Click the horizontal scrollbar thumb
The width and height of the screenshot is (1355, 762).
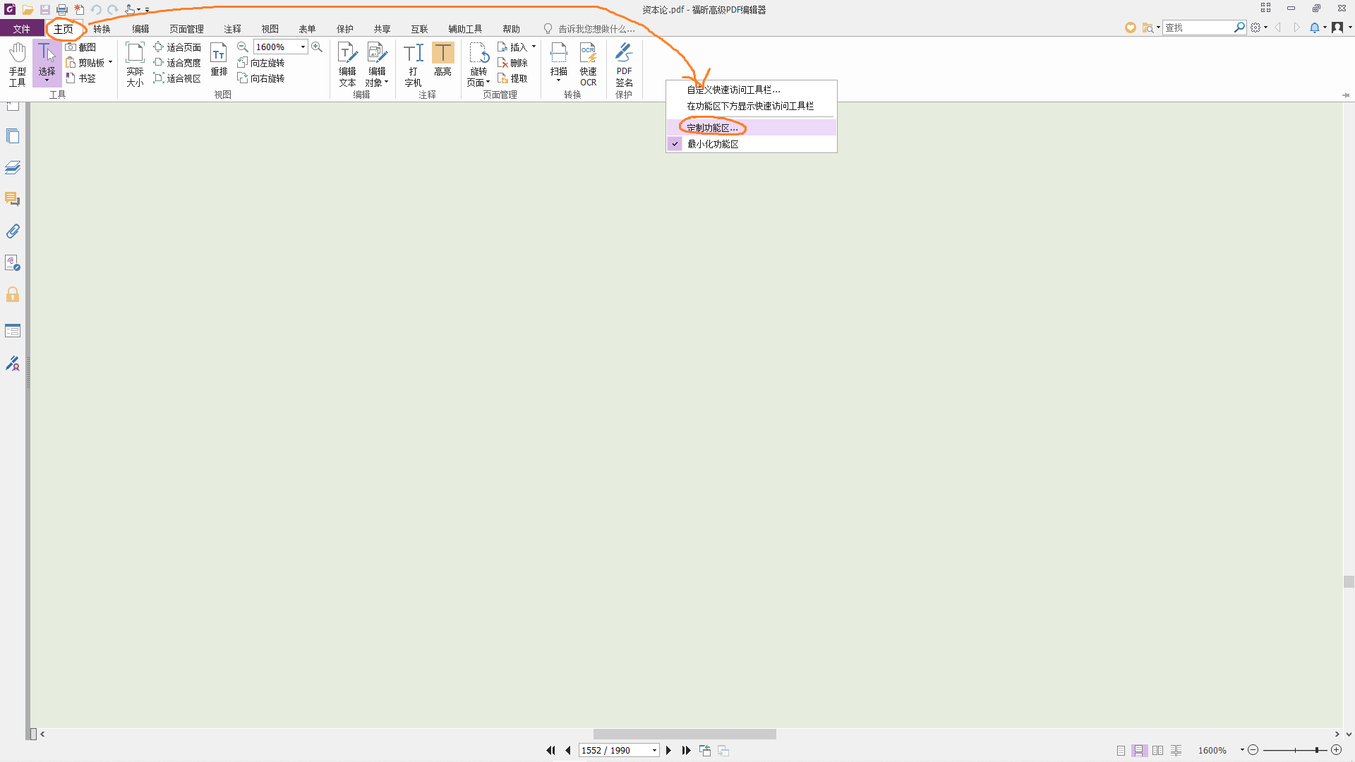pos(685,734)
